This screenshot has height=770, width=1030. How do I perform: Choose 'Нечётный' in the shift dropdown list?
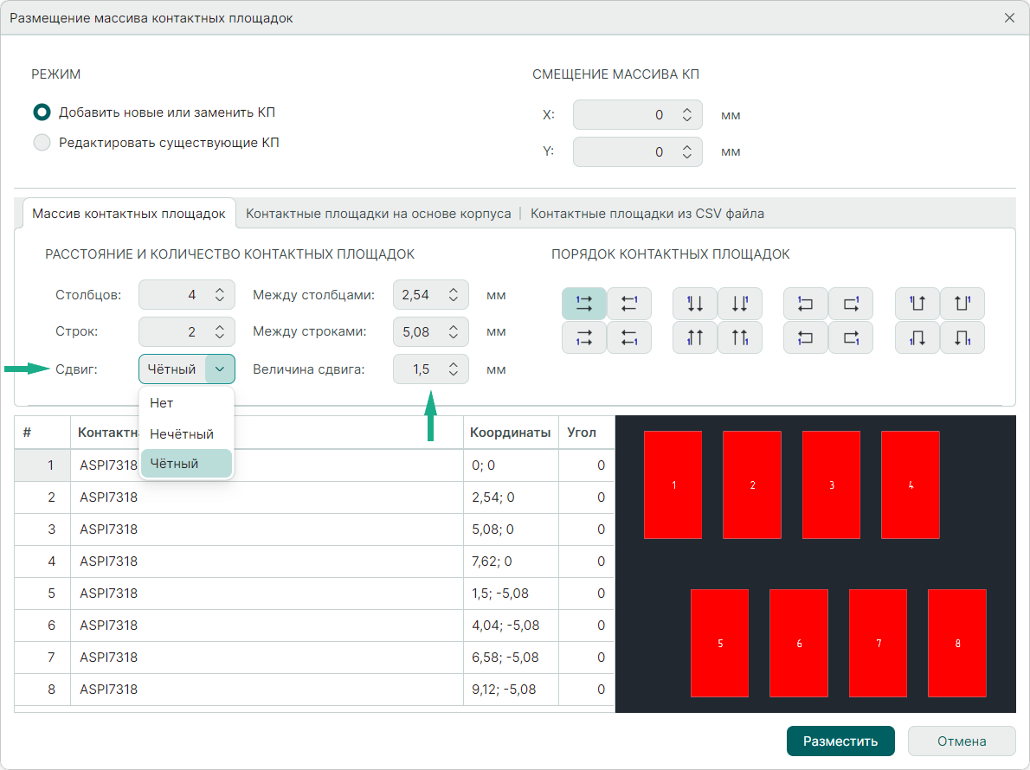pyautogui.click(x=181, y=433)
